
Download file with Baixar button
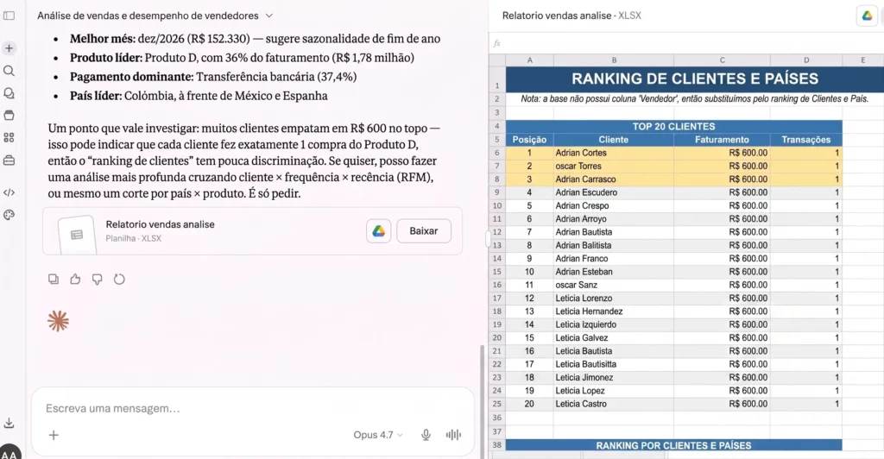(x=424, y=231)
